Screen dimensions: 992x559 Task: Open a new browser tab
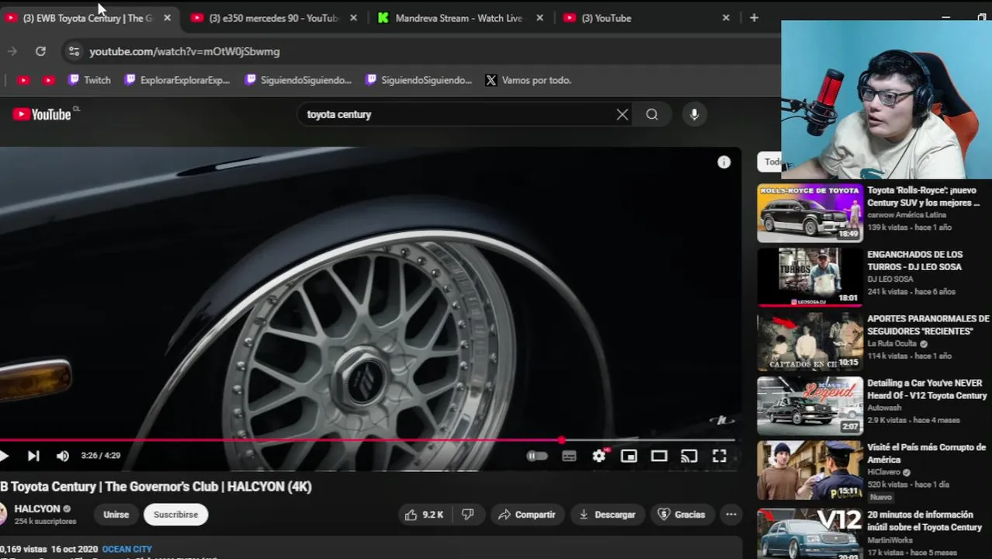coord(754,18)
